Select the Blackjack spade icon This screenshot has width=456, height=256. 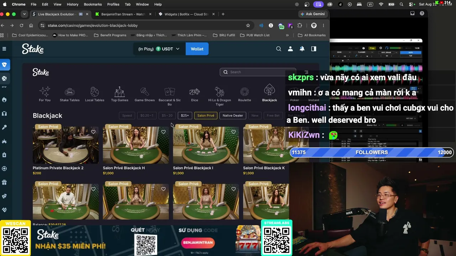point(269,90)
